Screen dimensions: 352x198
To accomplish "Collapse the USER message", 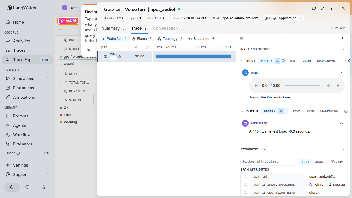I will pos(342,73).
